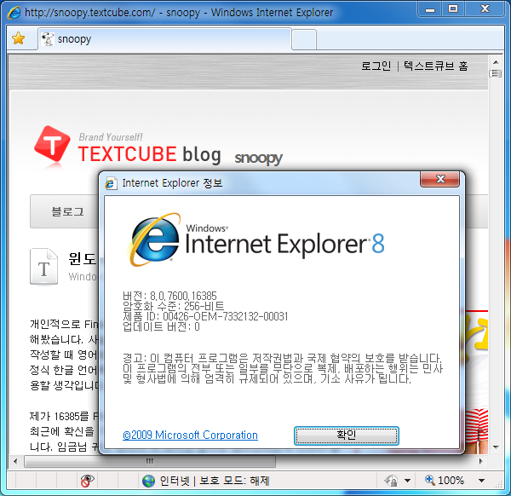Open the zoom level dropdown arrow
The image size is (511, 496).
tap(481, 481)
